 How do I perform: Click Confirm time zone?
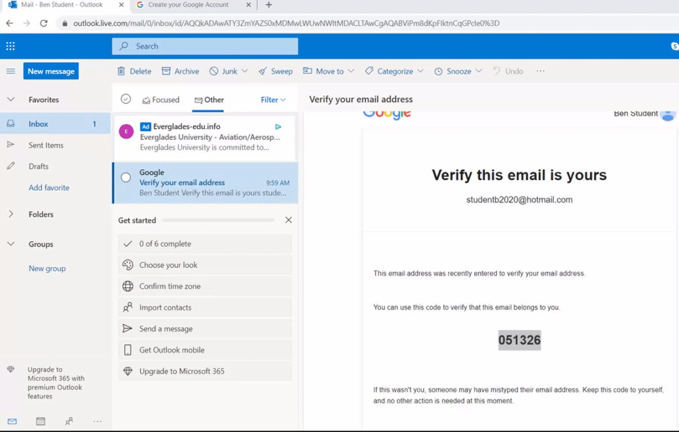click(205, 286)
